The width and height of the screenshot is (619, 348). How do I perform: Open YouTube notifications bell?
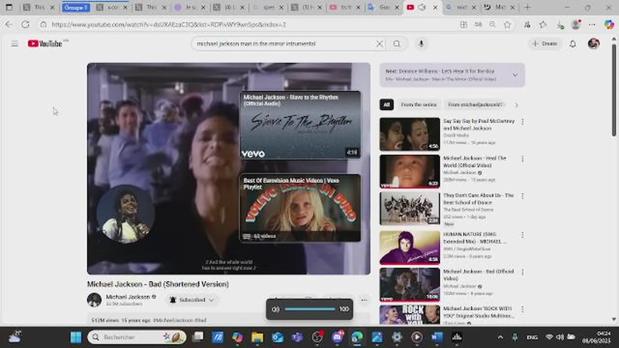(x=573, y=43)
